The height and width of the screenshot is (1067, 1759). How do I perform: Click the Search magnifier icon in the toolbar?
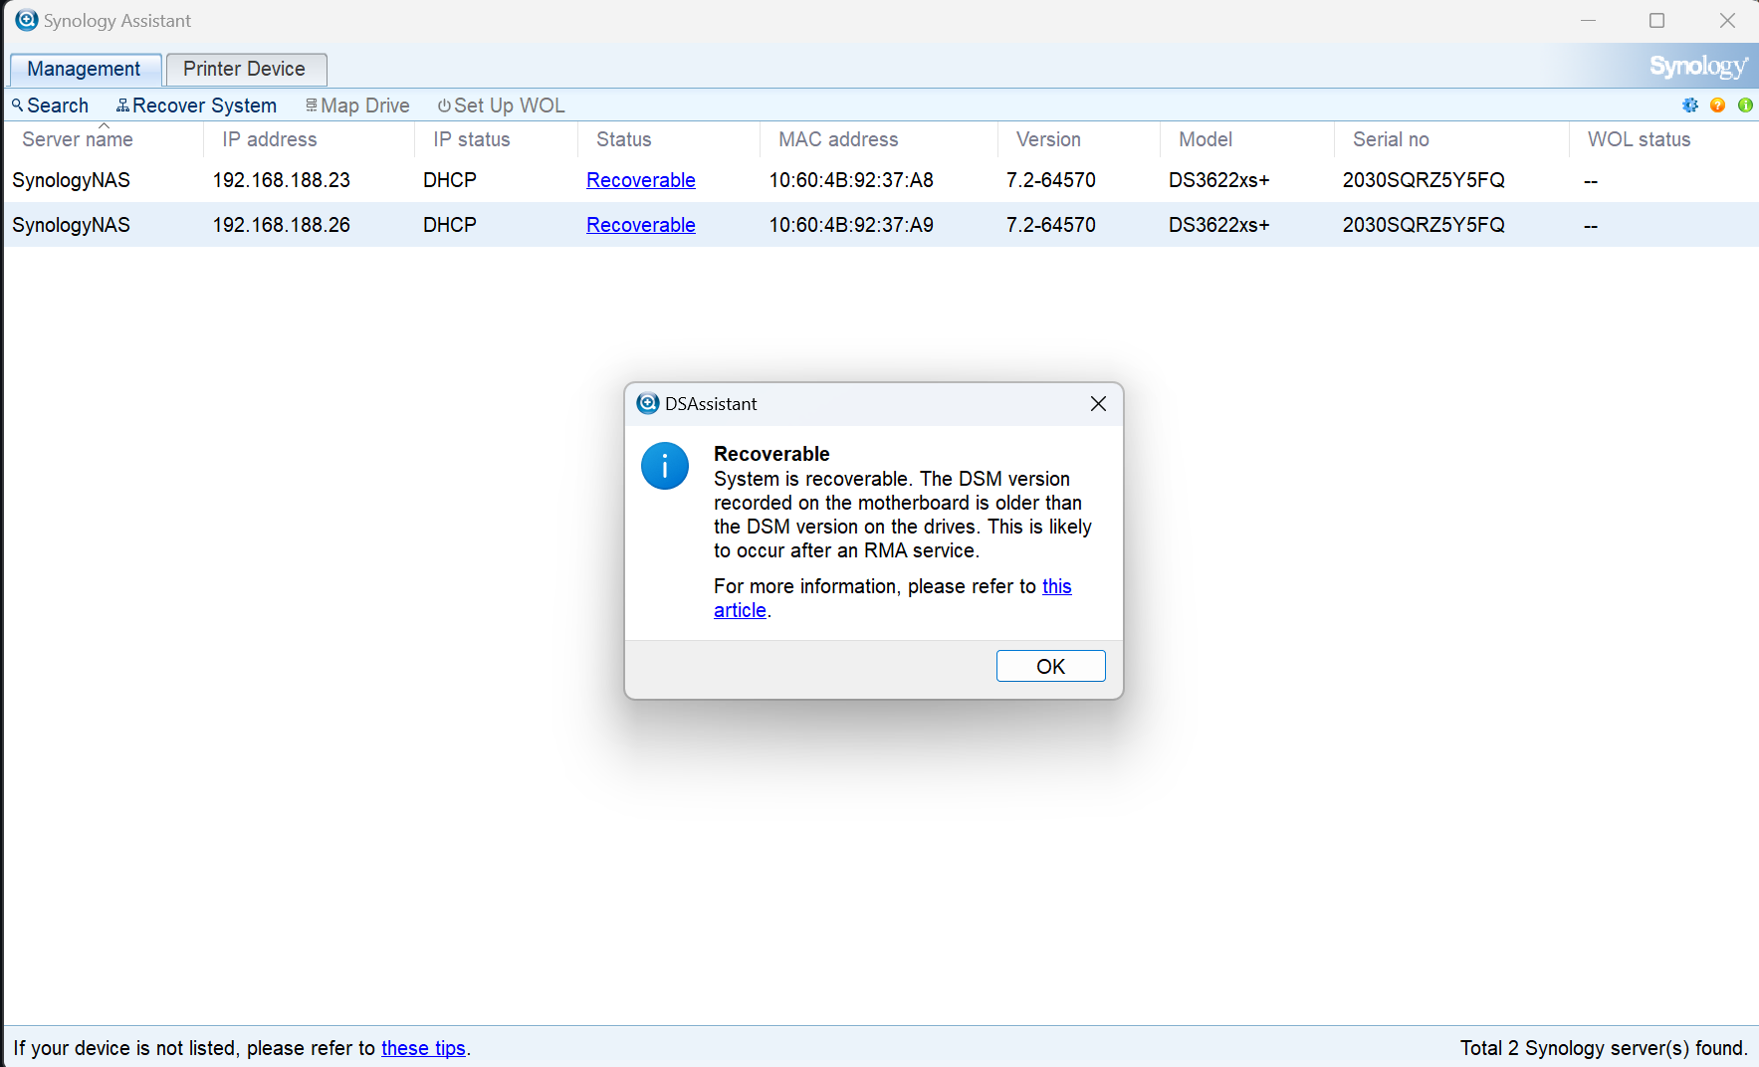tap(18, 105)
